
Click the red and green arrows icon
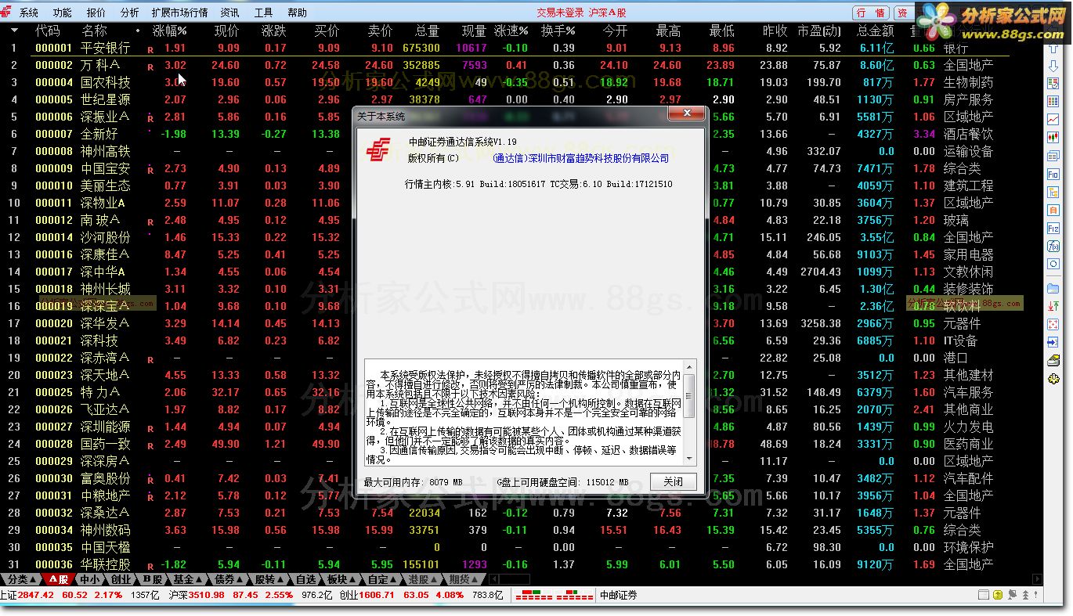(1053, 305)
